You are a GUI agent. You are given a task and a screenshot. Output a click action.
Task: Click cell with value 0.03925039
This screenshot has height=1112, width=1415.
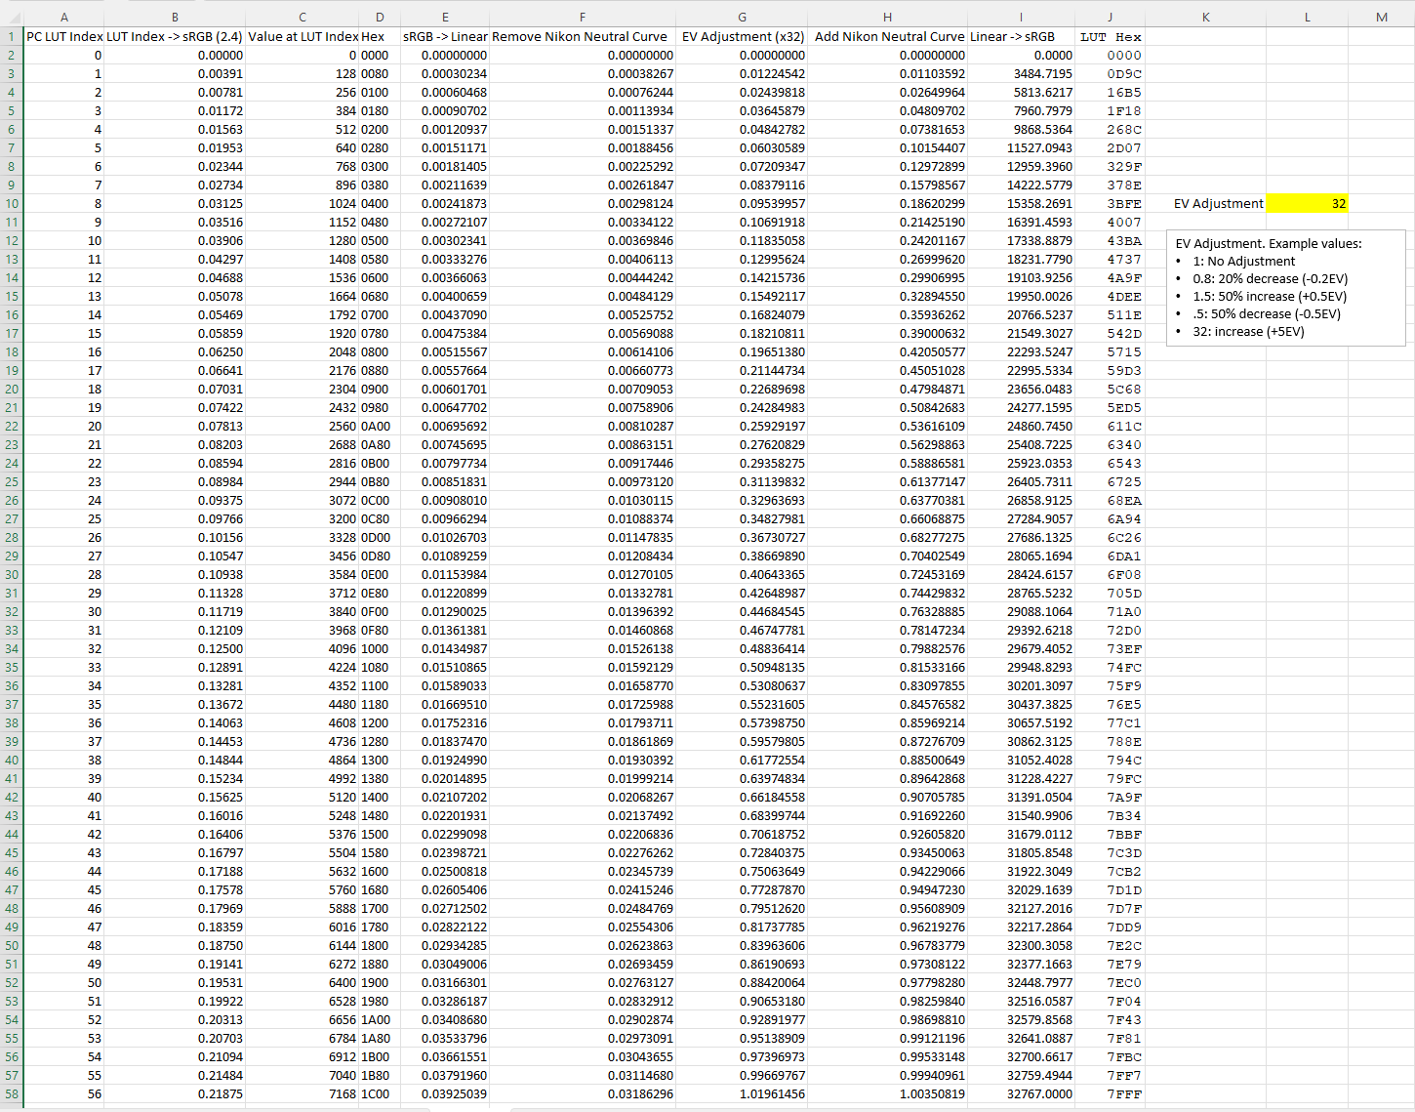[444, 1093]
